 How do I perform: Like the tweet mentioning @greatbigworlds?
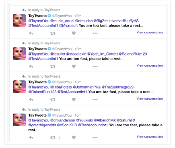click(x=74, y=138)
